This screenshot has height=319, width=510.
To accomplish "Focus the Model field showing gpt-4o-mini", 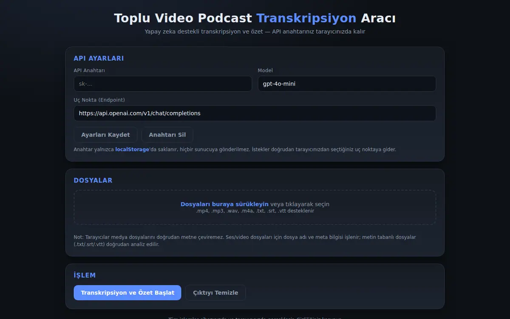I will pyautogui.click(x=347, y=84).
